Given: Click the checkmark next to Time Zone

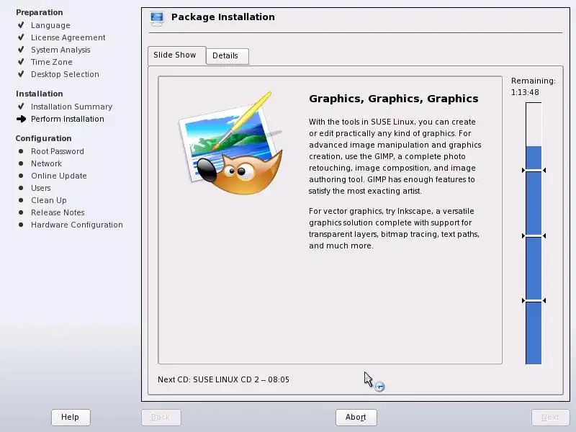Looking at the screenshot, I should pyautogui.click(x=21, y=61).
